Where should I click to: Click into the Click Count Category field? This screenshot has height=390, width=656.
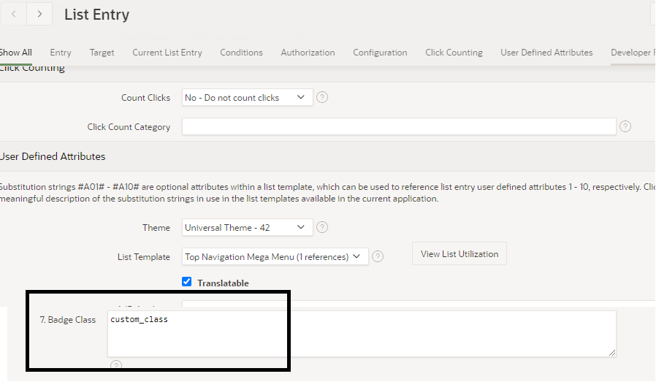point(398,126)
